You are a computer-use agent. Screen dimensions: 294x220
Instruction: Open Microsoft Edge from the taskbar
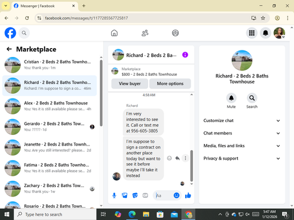point(132,214)
